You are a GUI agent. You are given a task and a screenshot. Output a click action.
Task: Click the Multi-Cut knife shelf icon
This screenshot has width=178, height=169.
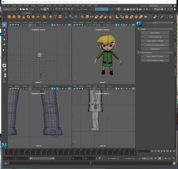tap(162, 17)
